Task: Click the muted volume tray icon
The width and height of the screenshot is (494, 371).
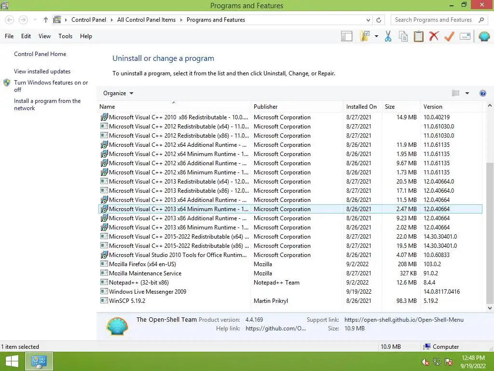Action: click(x=425, y=362)
